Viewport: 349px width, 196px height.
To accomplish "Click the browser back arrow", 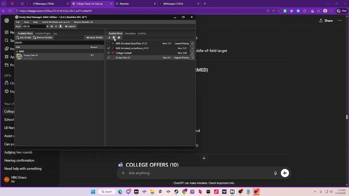I will 4,11.
